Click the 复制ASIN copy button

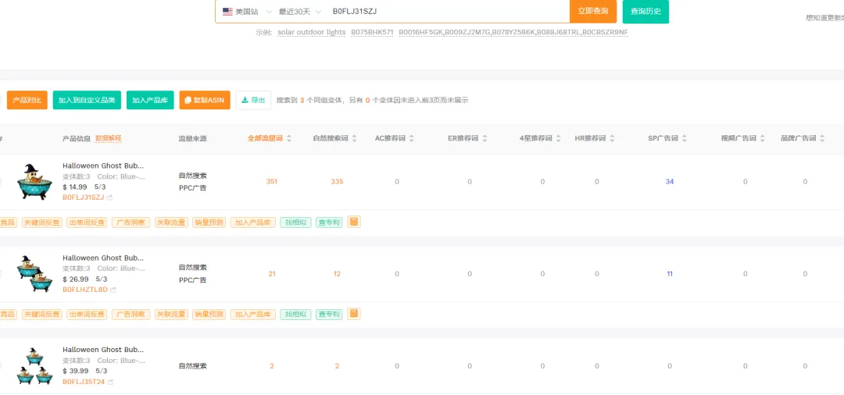[205, 100]
